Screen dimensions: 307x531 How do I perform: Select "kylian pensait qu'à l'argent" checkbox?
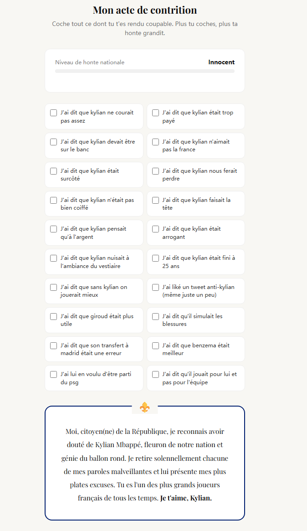coord(53,229)
